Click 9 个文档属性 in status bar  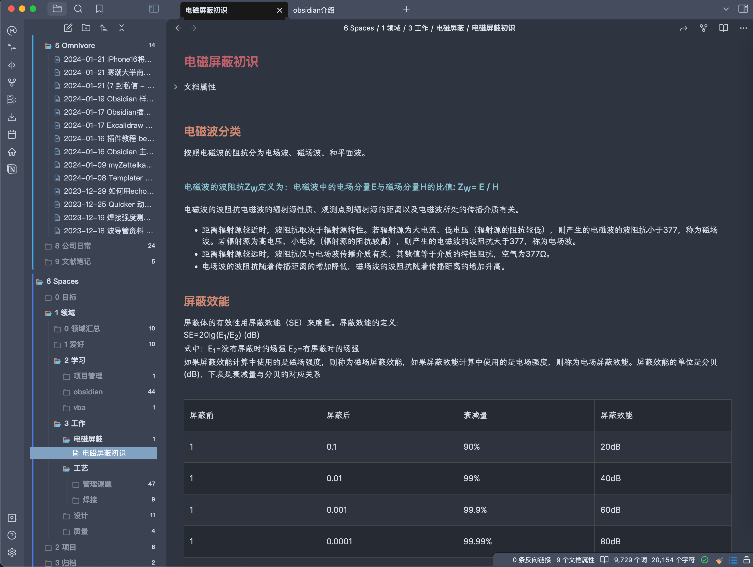point(575,560)
